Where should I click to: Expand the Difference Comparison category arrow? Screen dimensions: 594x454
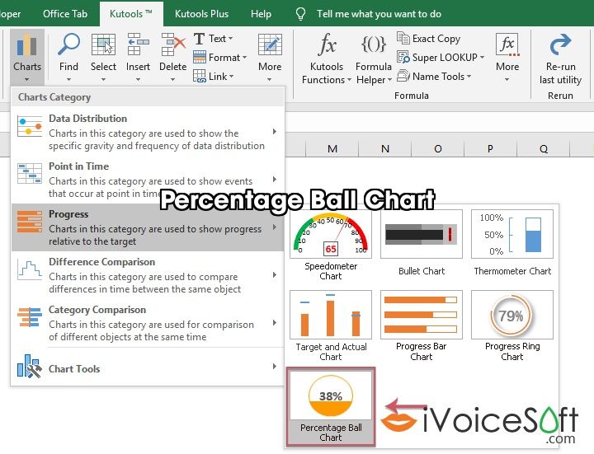[x=275, y=275]
